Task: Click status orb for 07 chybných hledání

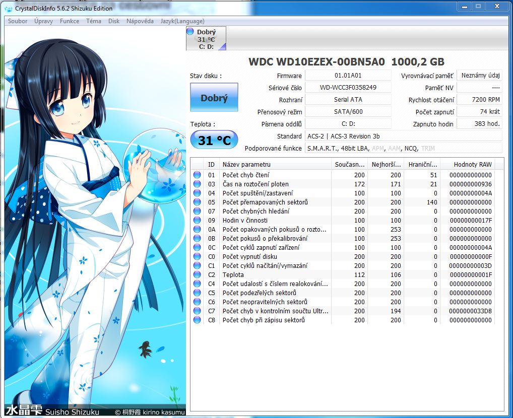Action: 197,212
